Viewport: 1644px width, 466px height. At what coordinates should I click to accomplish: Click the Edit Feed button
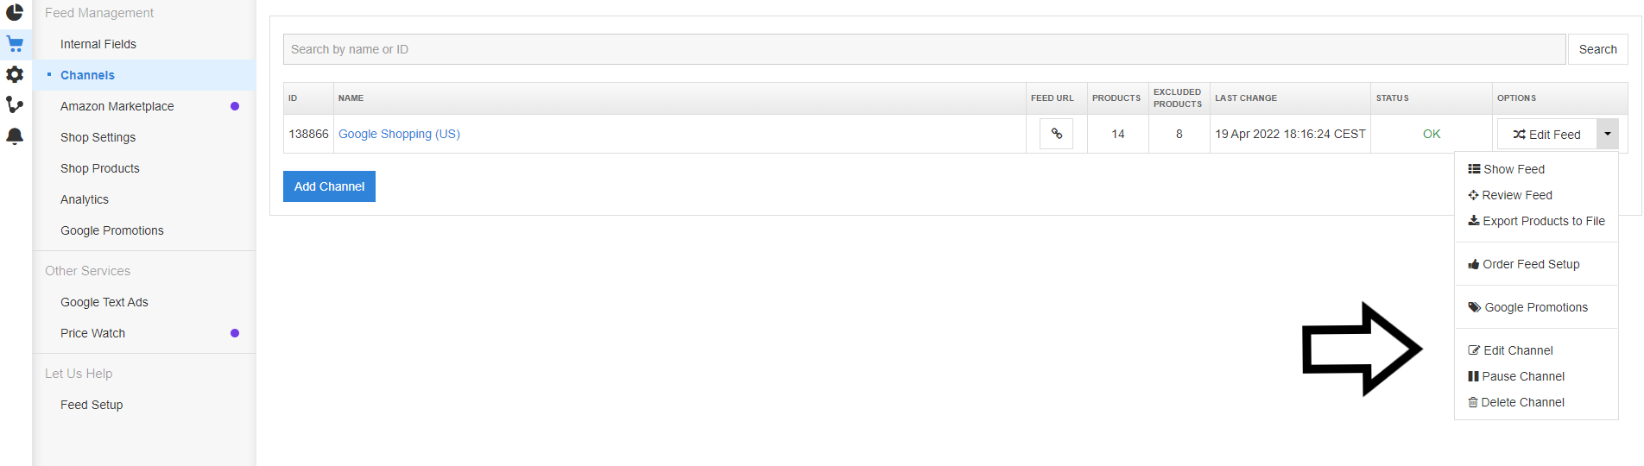pyautogui.click(x=1546, y=134)
